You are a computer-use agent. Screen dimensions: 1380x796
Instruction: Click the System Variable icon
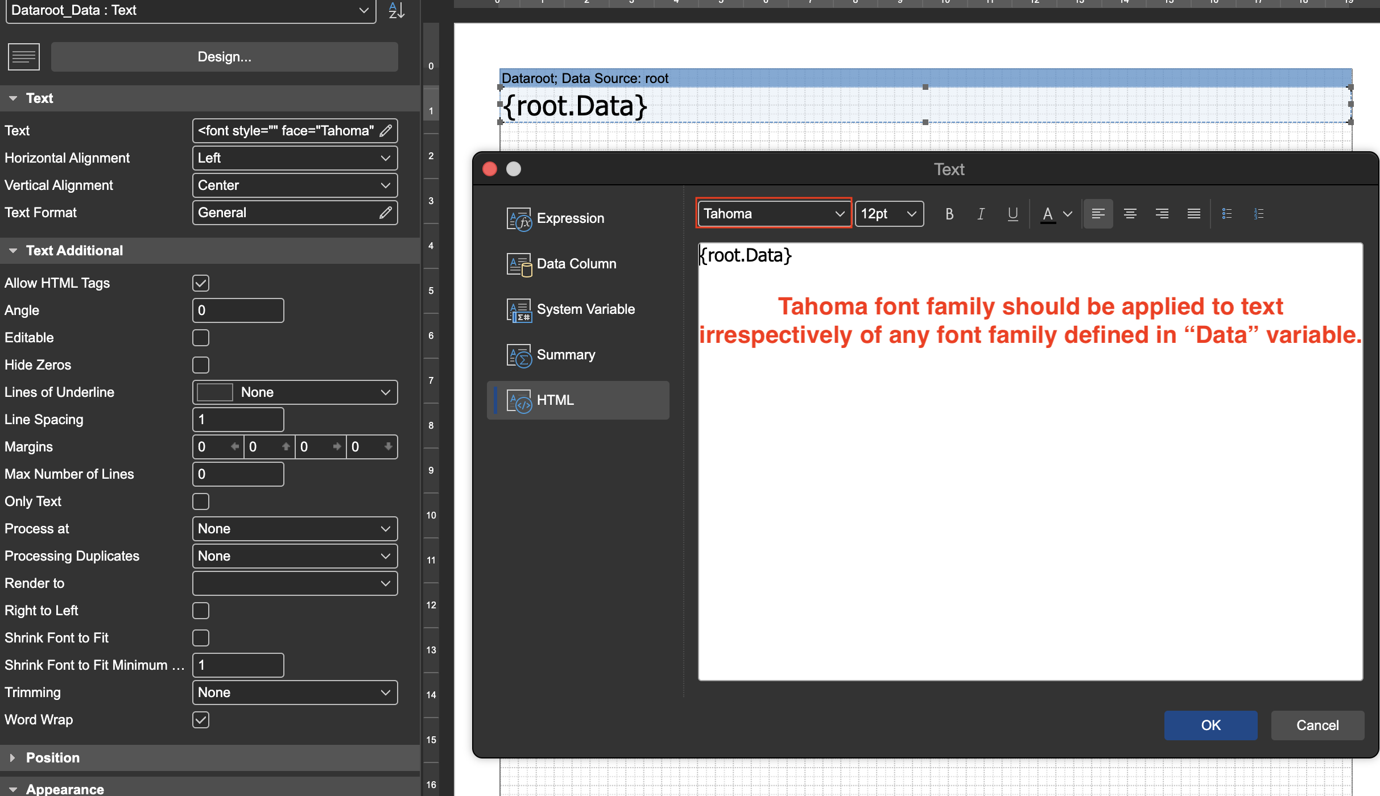tap(519, 310)
